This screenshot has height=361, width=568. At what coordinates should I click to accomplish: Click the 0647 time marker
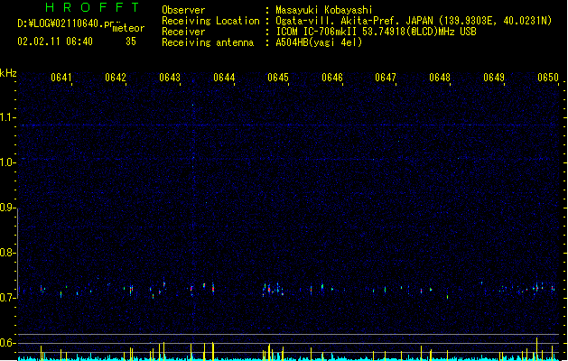point(386,78)
